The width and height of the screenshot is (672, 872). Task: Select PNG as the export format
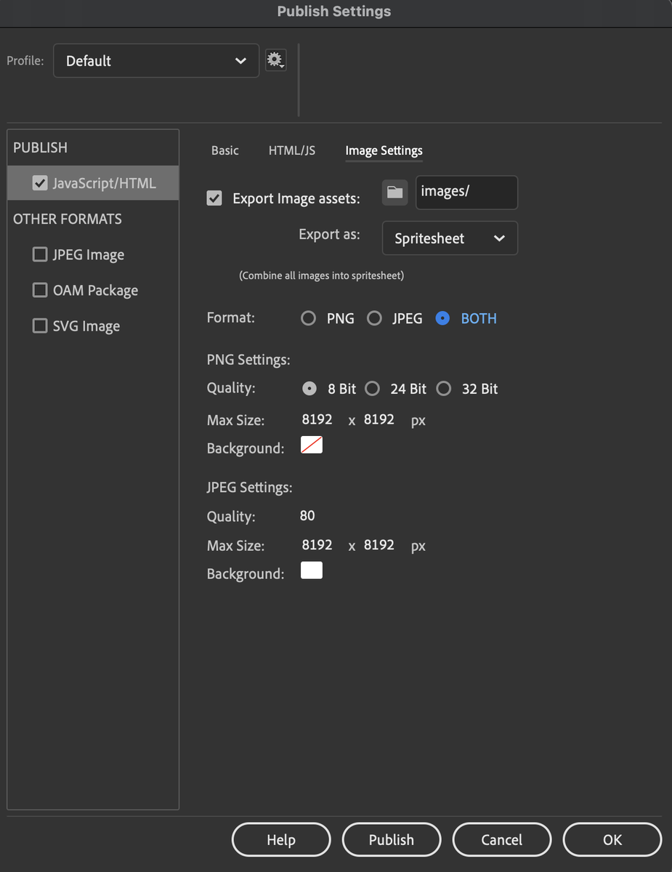pos(308,318)
